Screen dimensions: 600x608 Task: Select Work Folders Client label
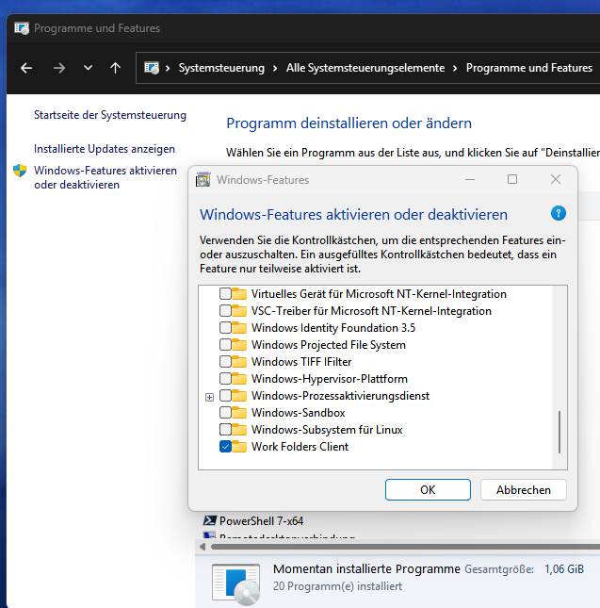300,447
